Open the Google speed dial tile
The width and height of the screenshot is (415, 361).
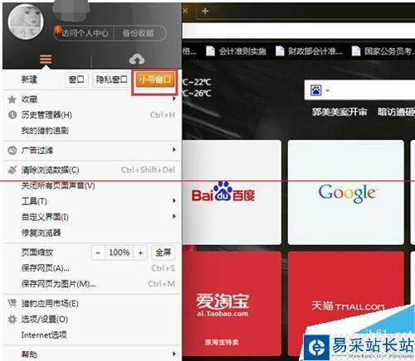click(x=346, y=192)
